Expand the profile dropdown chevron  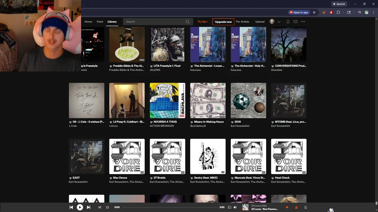coord(279,22)
